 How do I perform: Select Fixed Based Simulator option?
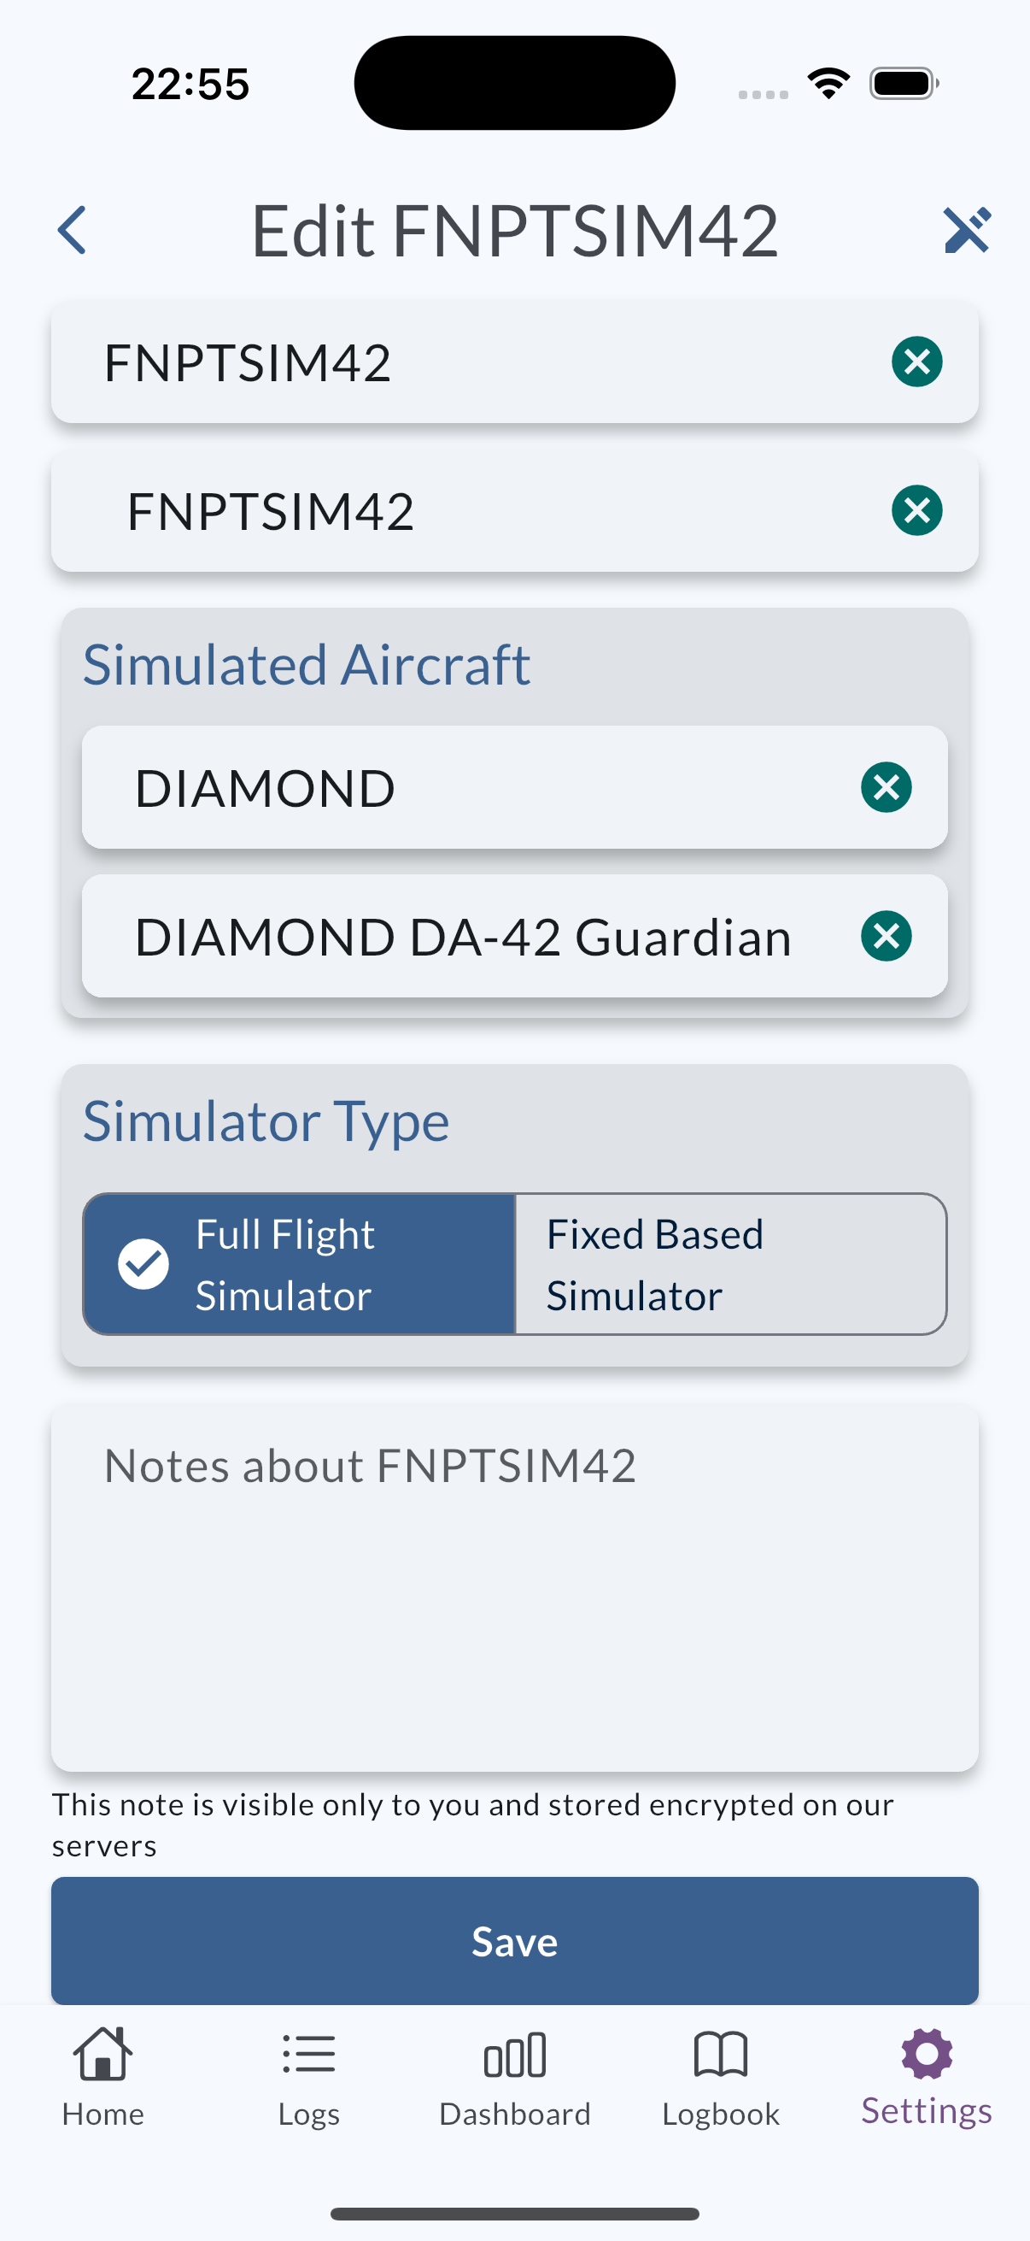pyautogui.click(x=730, y=1264)
